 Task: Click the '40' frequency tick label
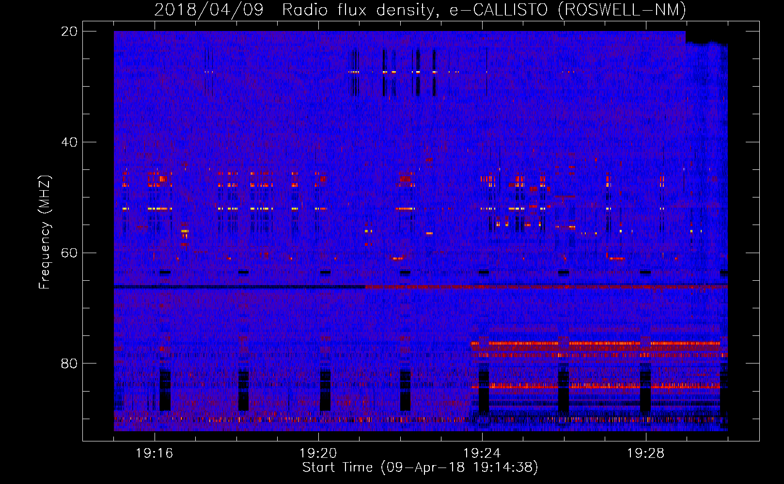point(69,142)
